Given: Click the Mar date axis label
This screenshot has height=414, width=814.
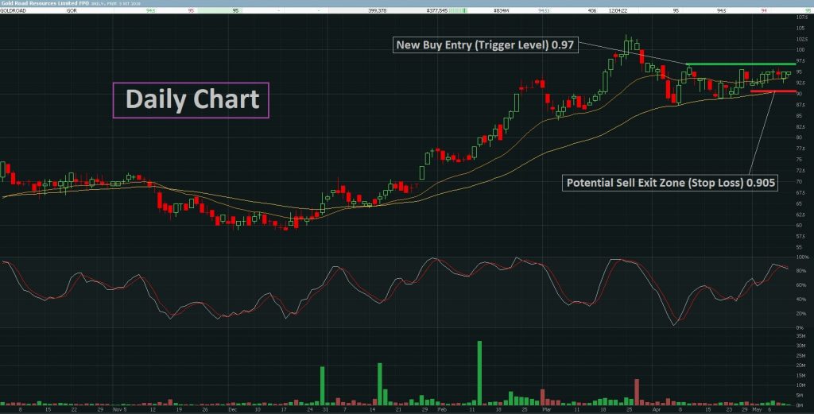Looking at the screenshot, I should [x=545, y=409].
